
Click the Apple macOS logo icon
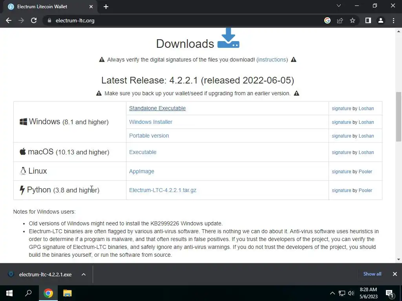(23, 152)
